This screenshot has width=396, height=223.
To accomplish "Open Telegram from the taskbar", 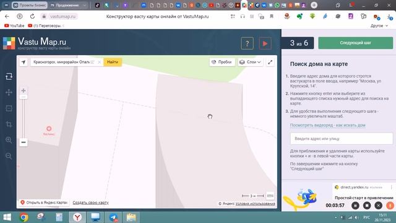I will [113, 217].
